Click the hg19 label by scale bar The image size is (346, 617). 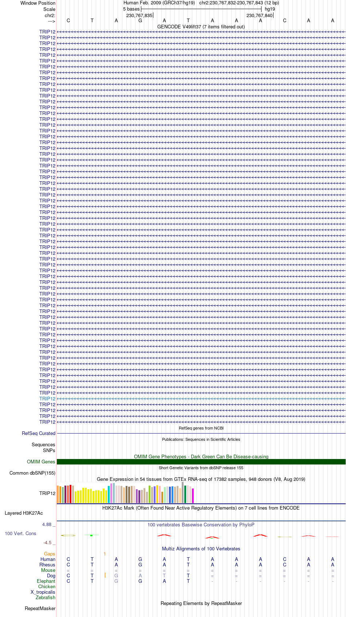(x=270, y=9)
